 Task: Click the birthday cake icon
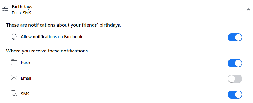coord(5,9)
